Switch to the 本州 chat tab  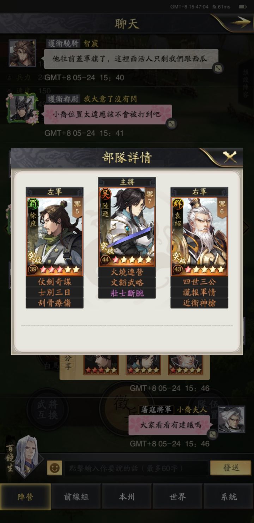click(127, 496)
